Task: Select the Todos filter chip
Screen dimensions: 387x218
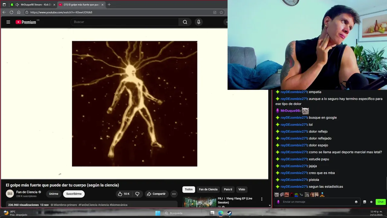Action: 189,190
